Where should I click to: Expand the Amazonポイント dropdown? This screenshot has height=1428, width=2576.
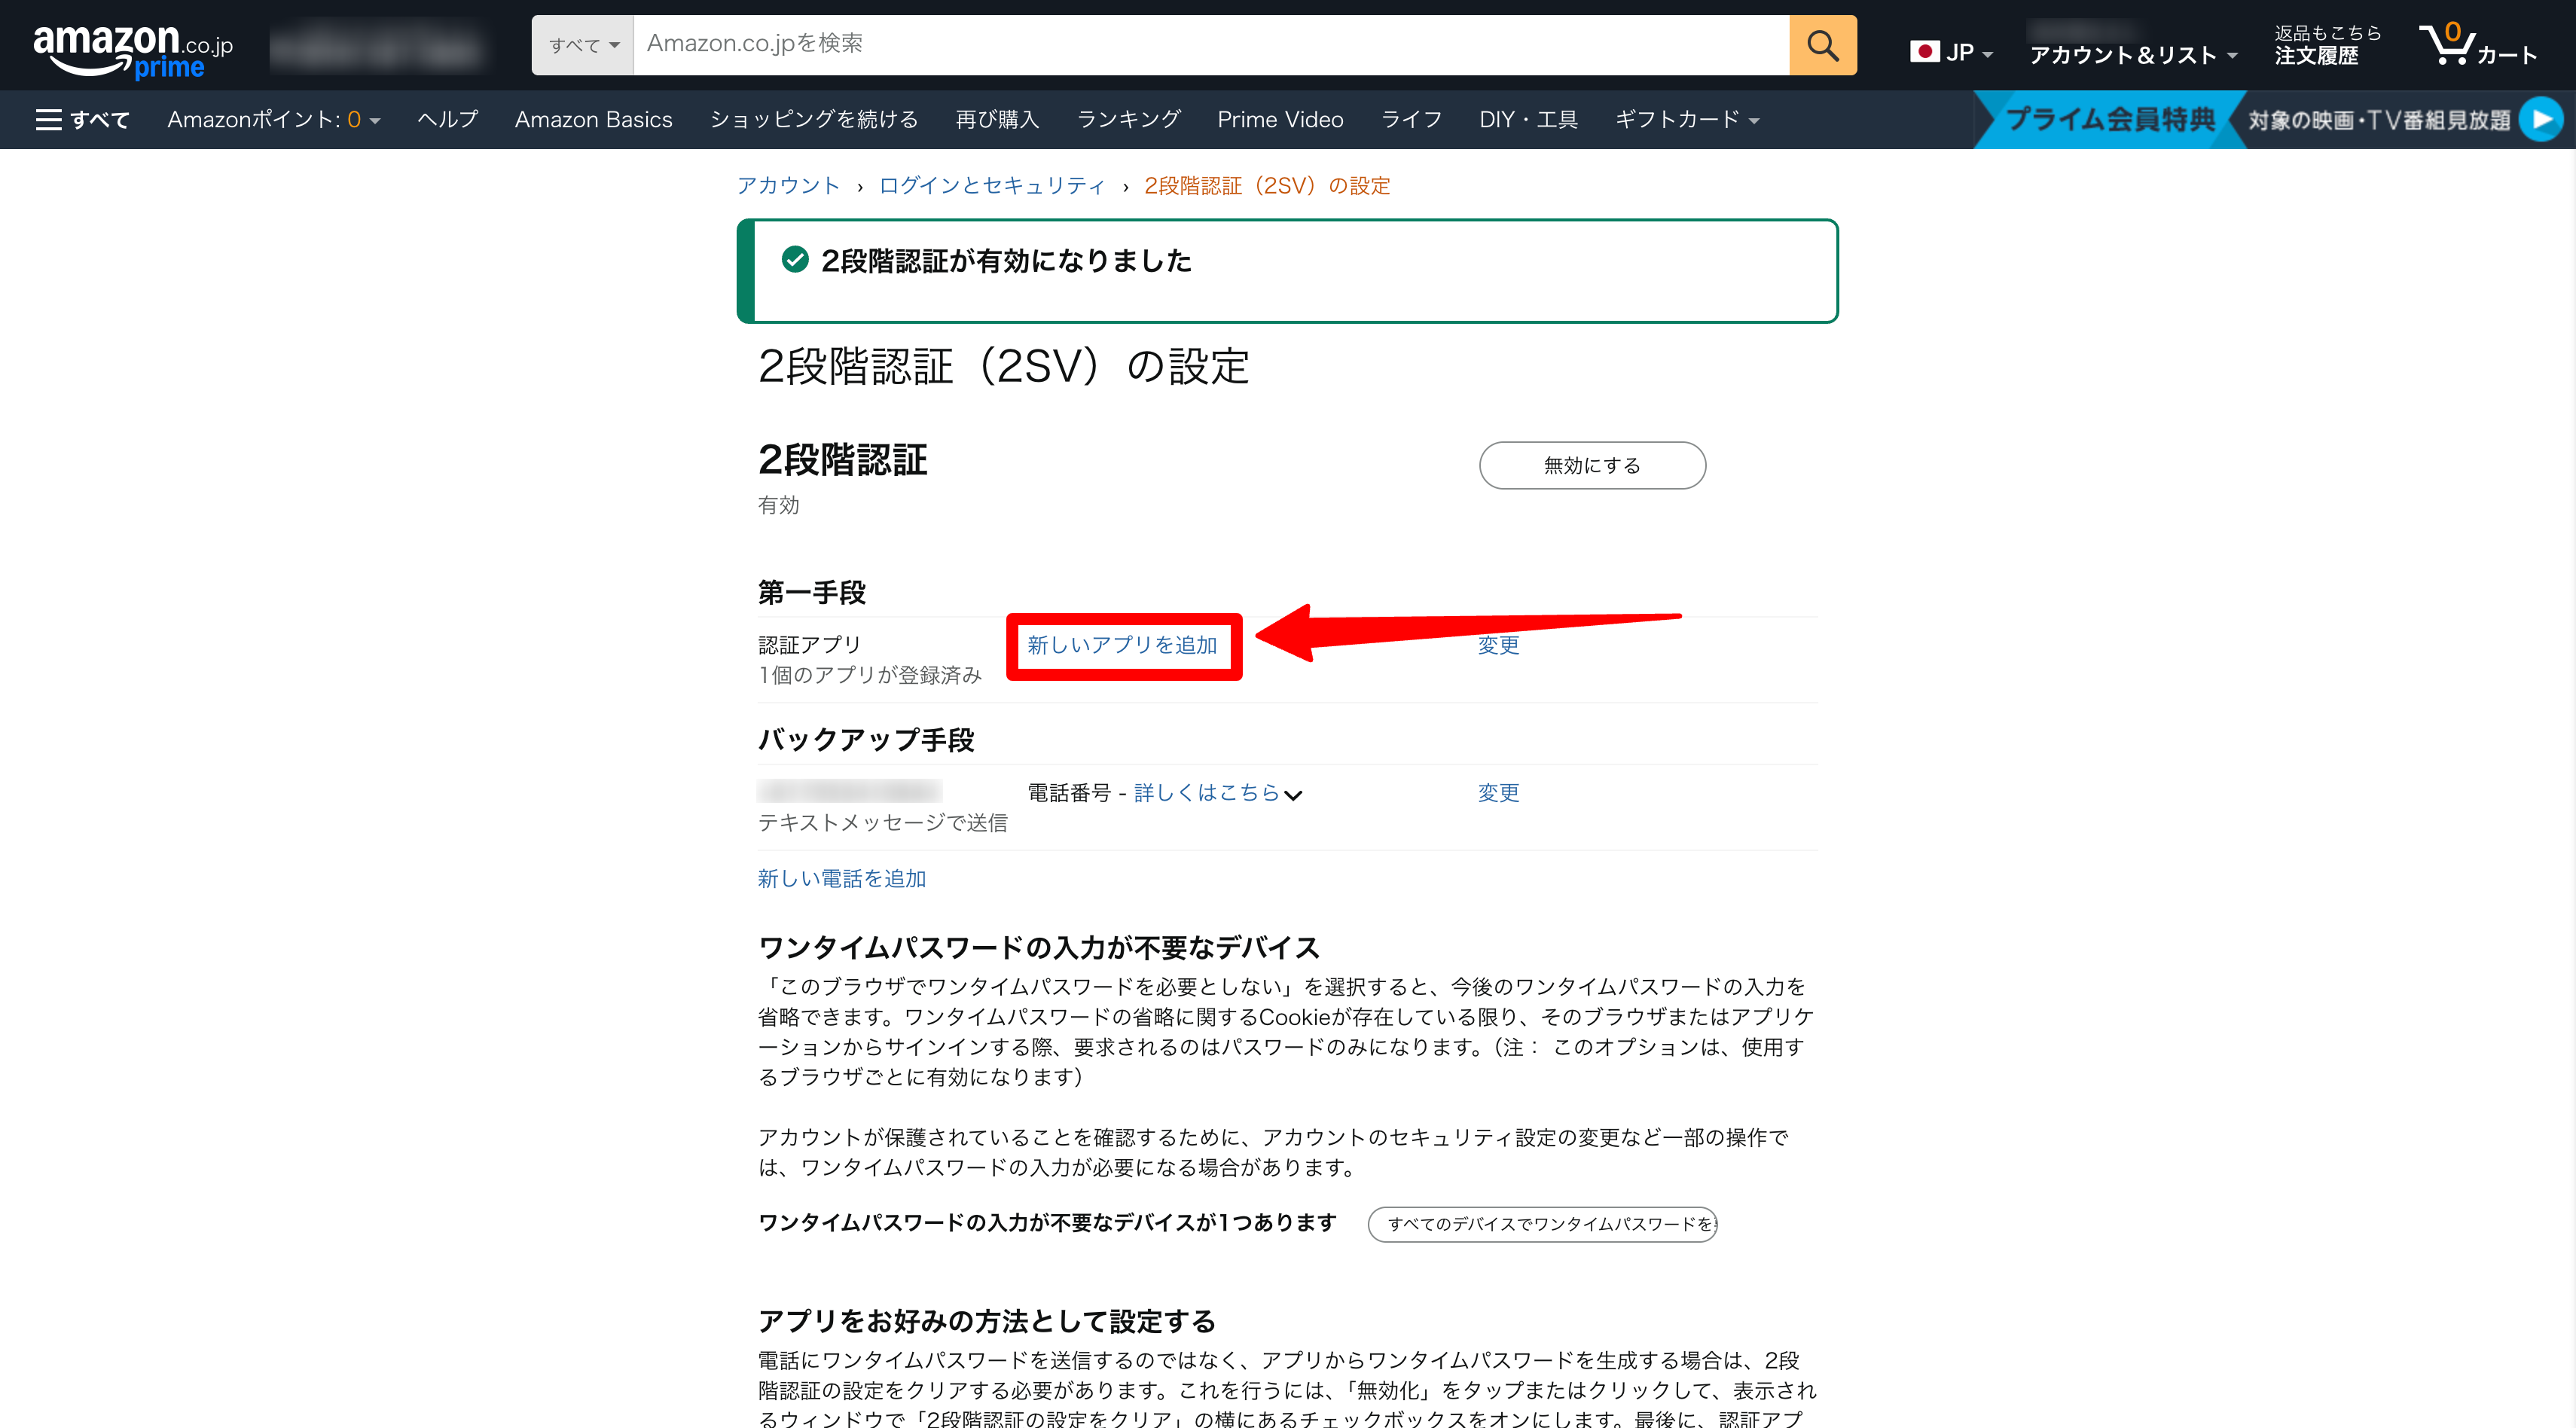point(273,120)
